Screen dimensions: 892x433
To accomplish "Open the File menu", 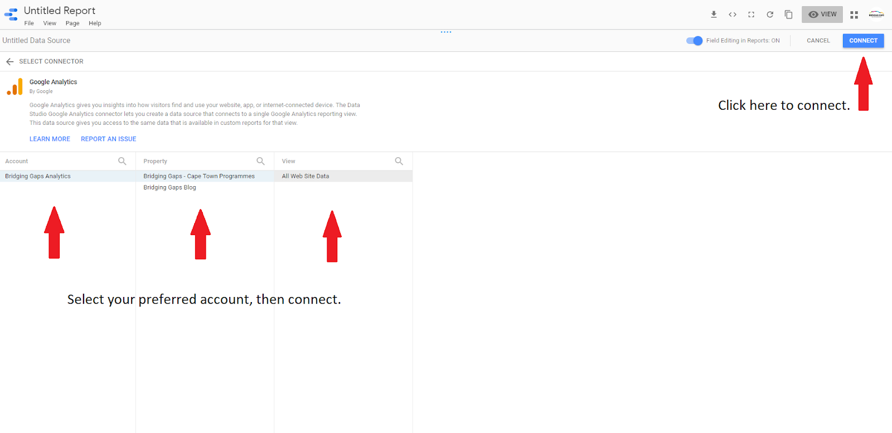I will coord(29,23).
